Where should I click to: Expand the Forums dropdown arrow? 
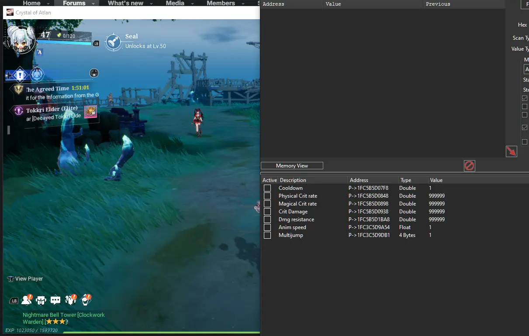click(93, 3)
